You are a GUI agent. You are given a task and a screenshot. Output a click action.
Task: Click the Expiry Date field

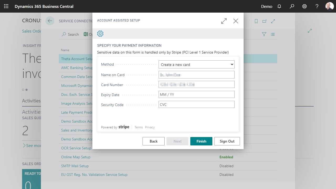[196, 94]
